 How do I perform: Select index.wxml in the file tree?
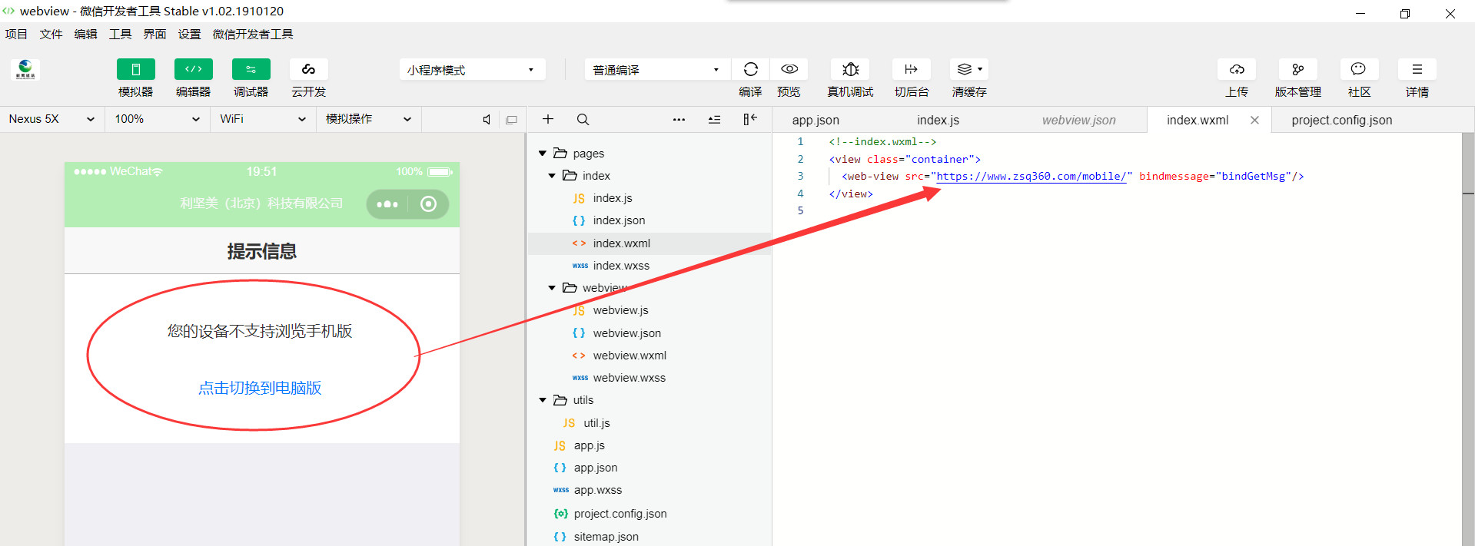tap(649, 243)
